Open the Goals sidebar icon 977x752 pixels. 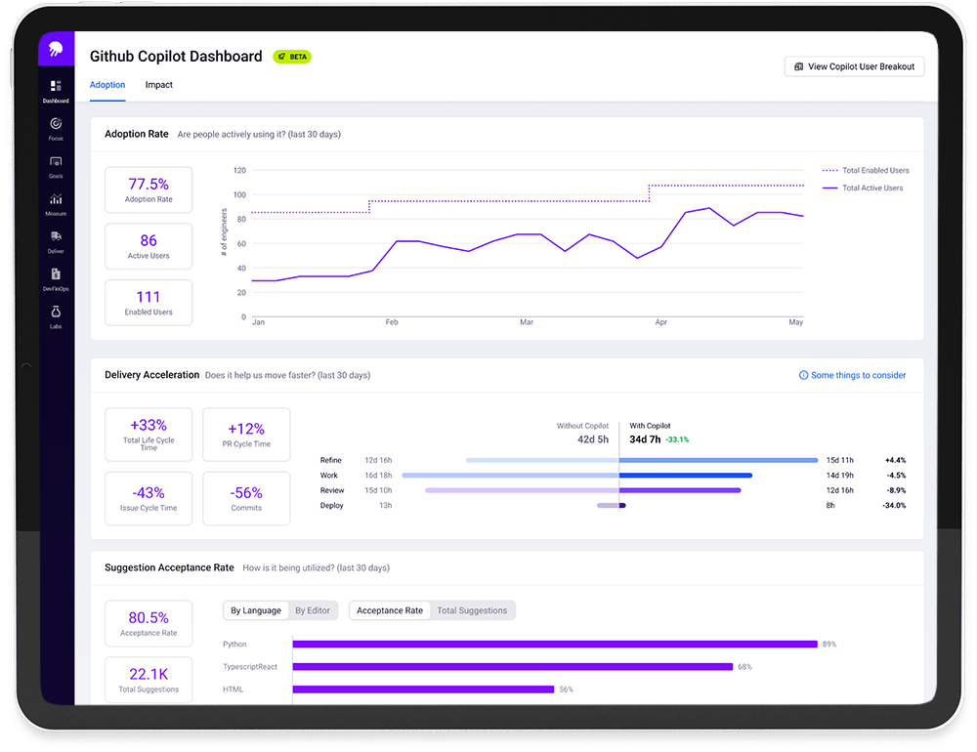coord(56,162)
